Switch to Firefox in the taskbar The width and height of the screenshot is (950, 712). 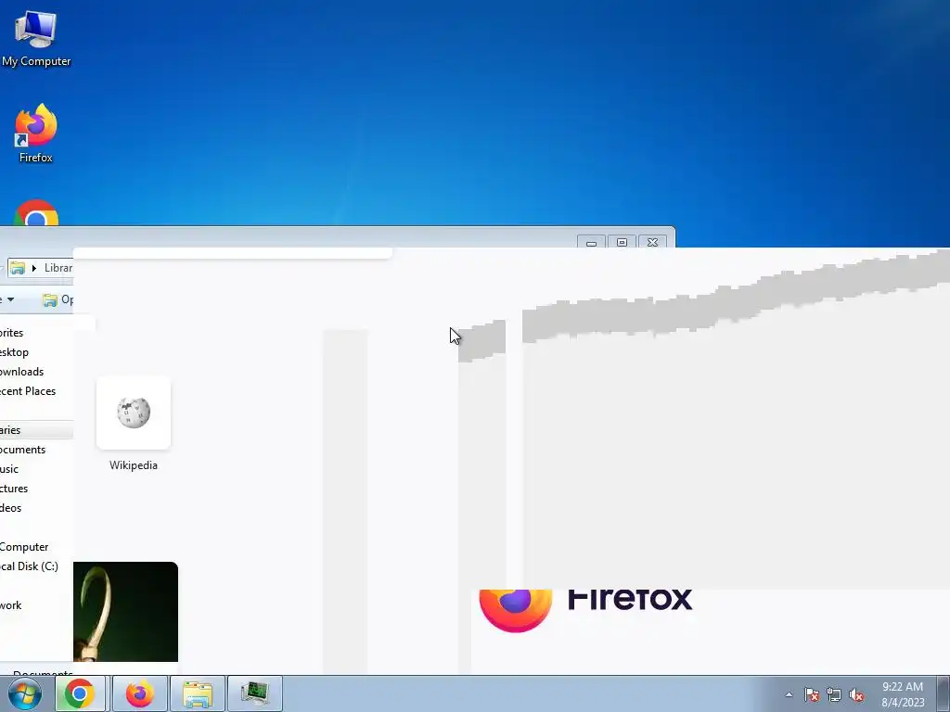[x=140, y=693]
